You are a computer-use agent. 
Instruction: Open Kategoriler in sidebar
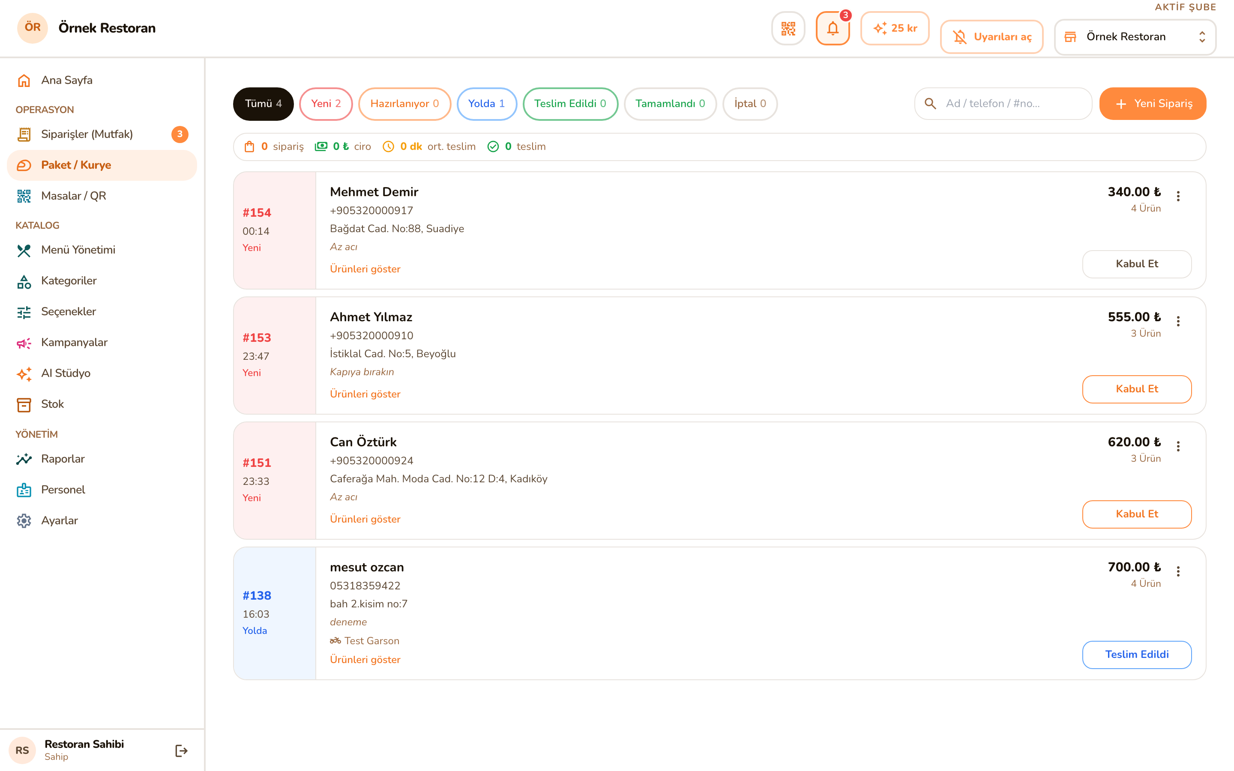pos(102,281)
